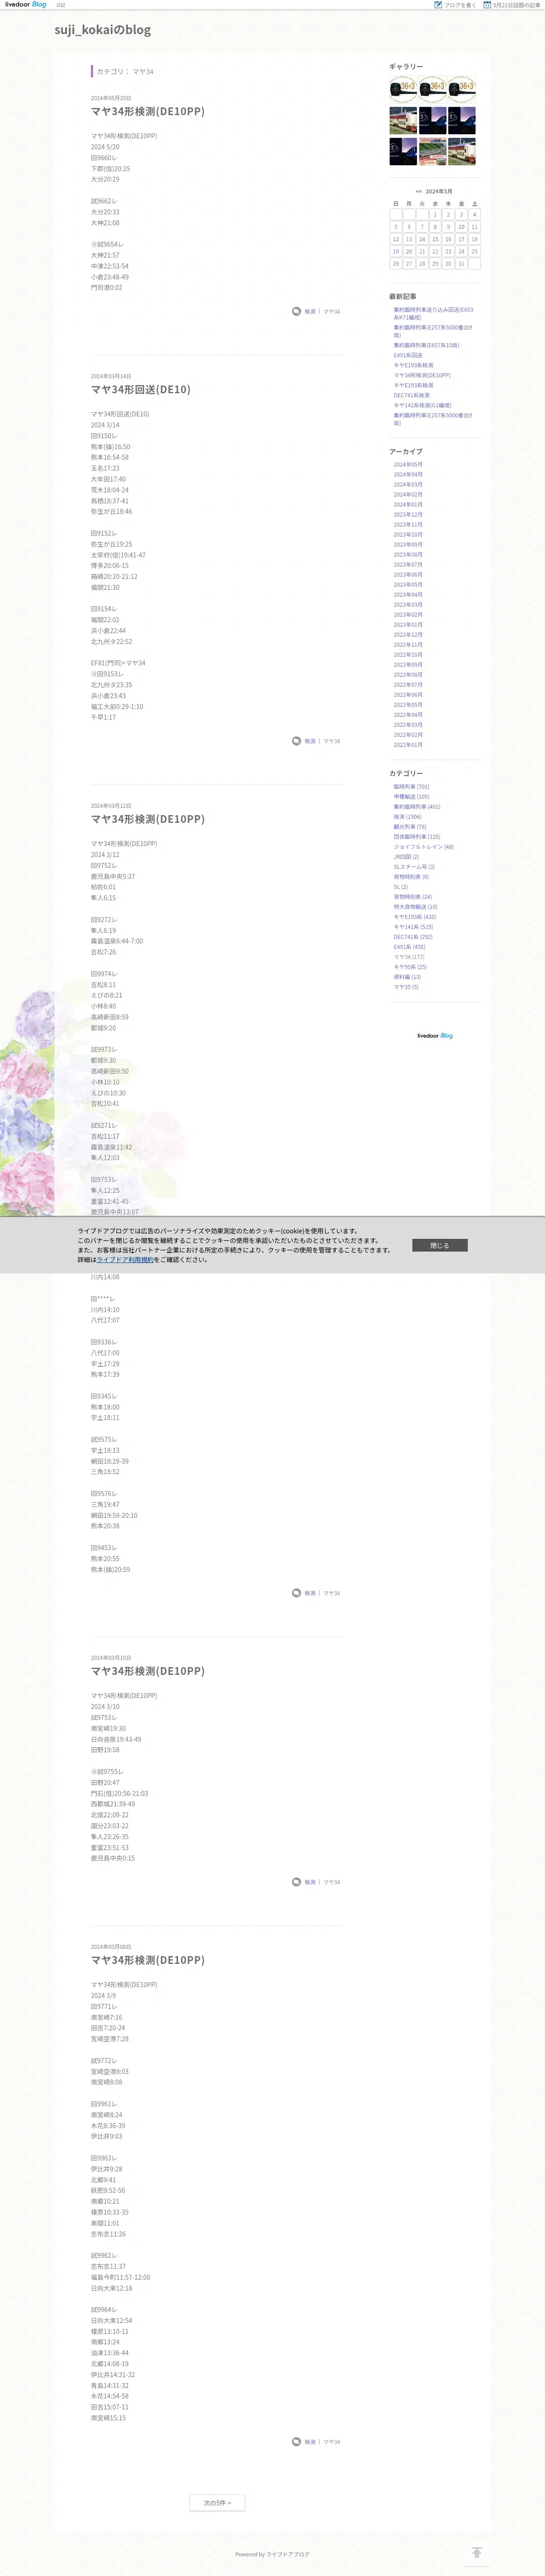Close the cookie banner with 閉じる

pos(440,1245)
